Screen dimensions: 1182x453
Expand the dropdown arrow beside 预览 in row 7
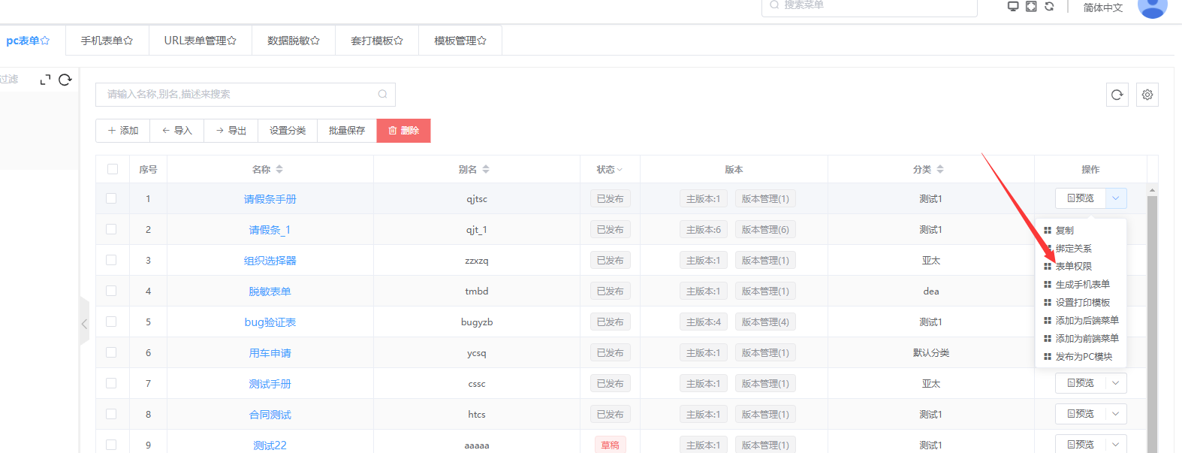pos(1115,383)
